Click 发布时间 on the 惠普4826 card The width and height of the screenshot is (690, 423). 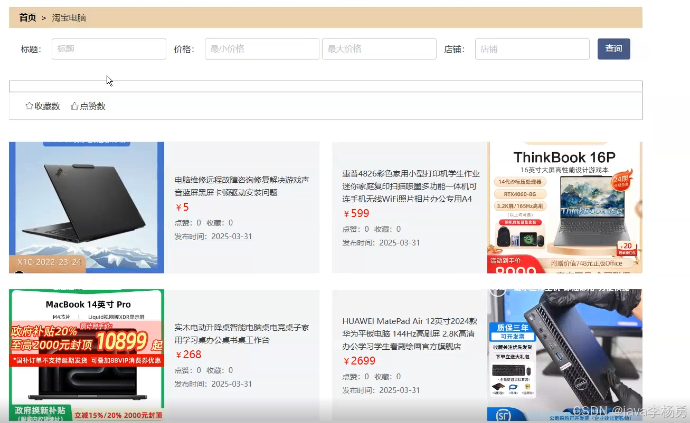[x=381, y=243]
